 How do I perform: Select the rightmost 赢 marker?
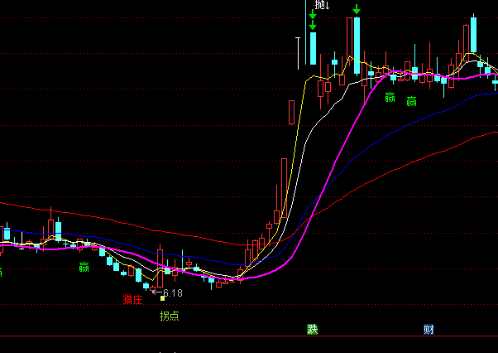tap(411, 101)
